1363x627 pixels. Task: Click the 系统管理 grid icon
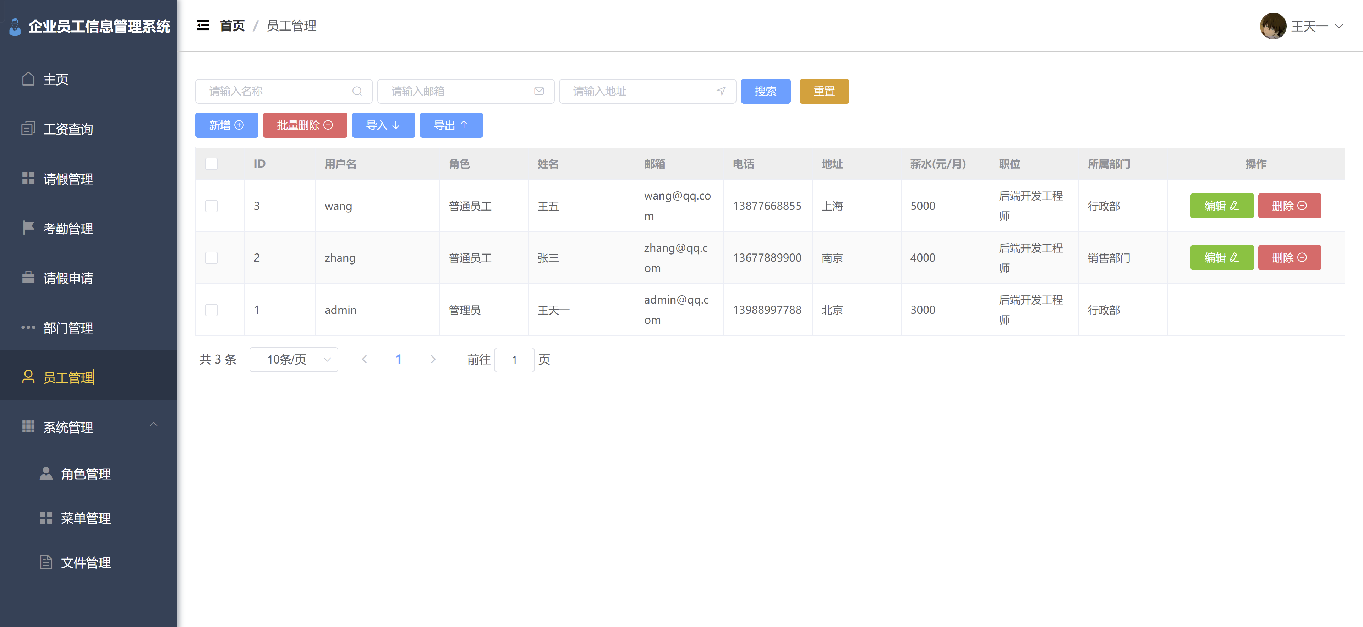pos(28,426)
